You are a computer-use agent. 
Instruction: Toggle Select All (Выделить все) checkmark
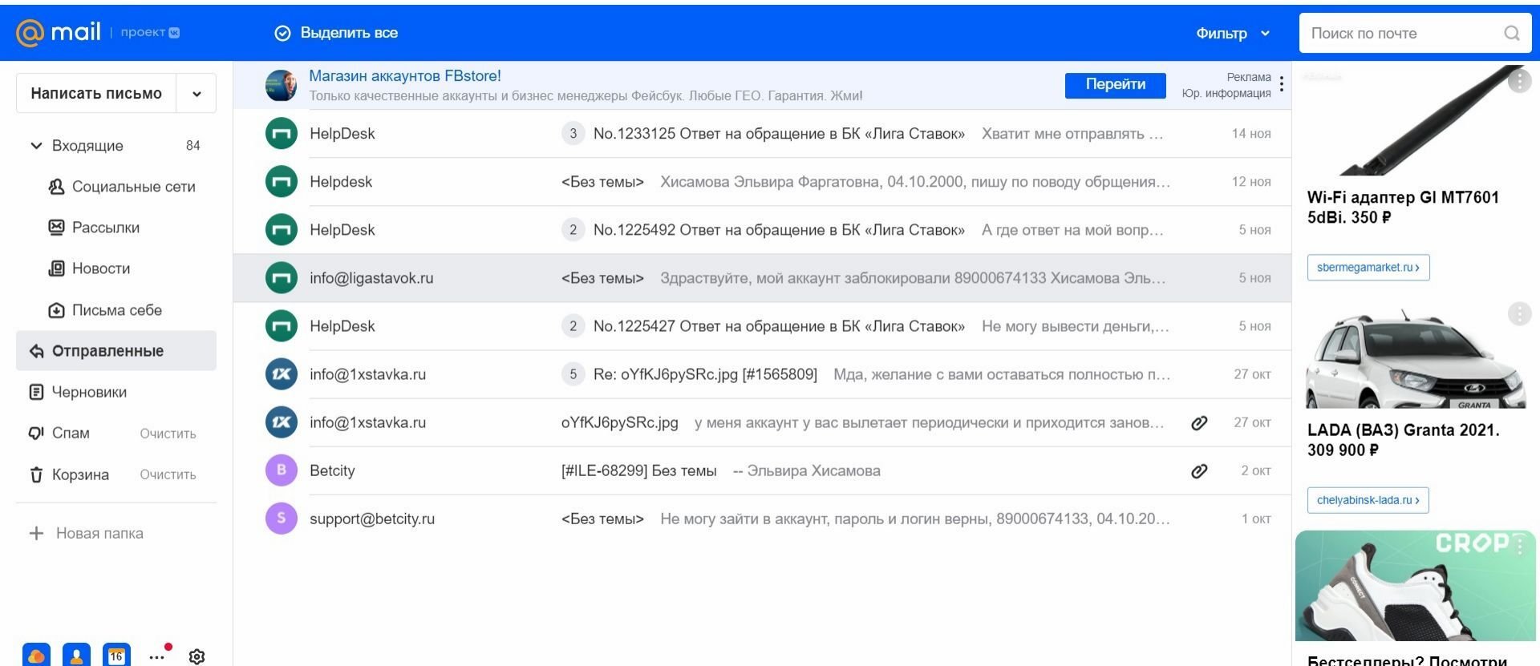click(282, 33)
